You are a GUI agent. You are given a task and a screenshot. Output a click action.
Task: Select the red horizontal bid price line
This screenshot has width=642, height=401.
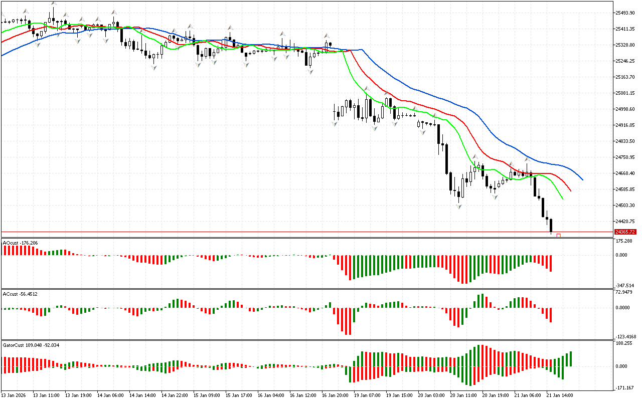point(301,232)
